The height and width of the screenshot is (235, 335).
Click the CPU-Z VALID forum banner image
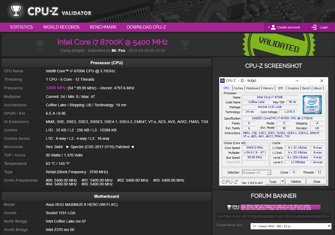pyautogui.click(x=274, y=207)
